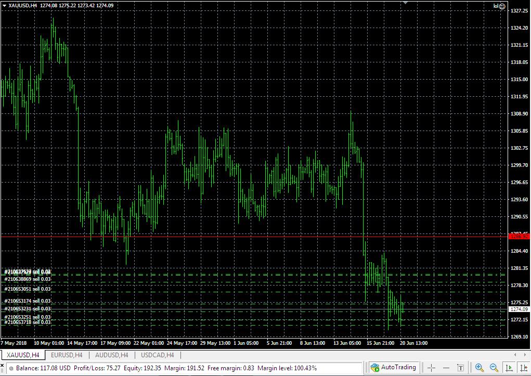
Task: Select sell order #210653051 line label
Action: coord(28,289)
